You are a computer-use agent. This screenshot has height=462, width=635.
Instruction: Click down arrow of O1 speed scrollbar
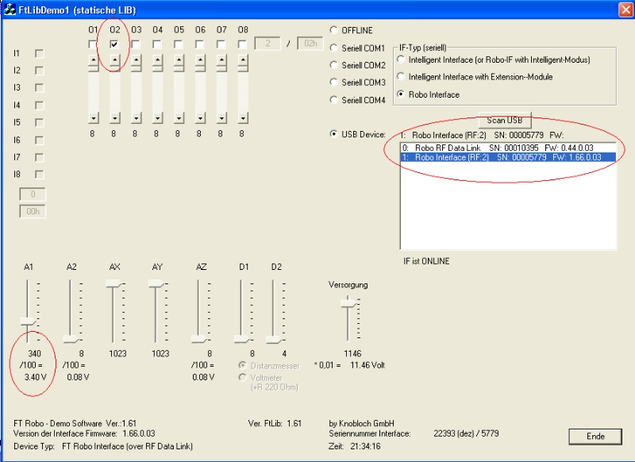click(94, 118)
